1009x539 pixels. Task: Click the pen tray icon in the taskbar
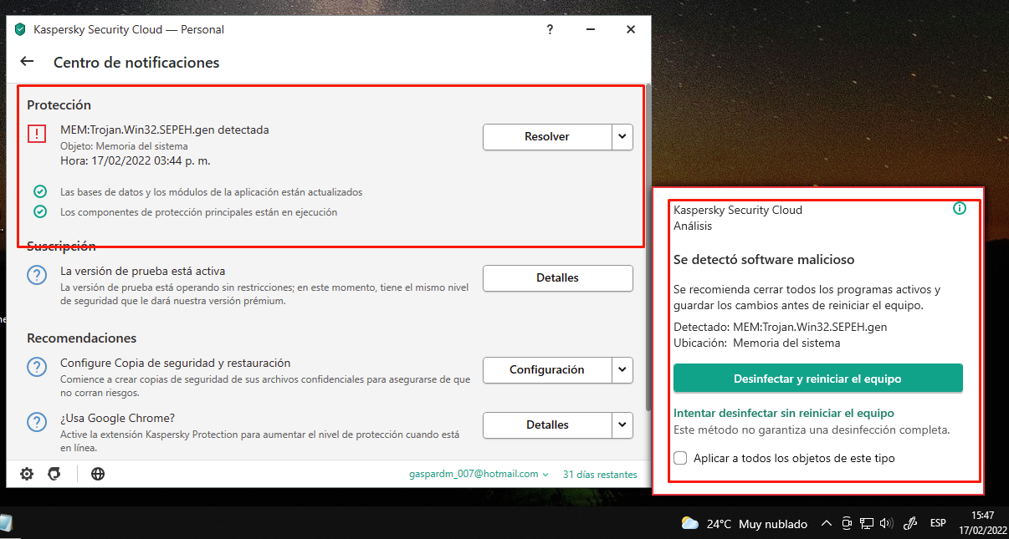[x=912, y=524]
